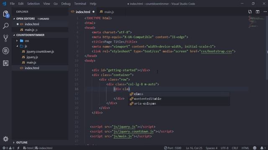
Task: Open the Search view icon
Action: pos(5,26)
